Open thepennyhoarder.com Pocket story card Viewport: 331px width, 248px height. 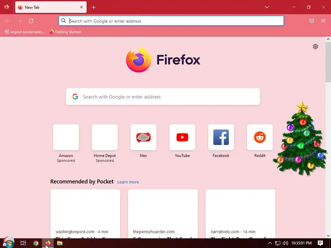point(163,214)
